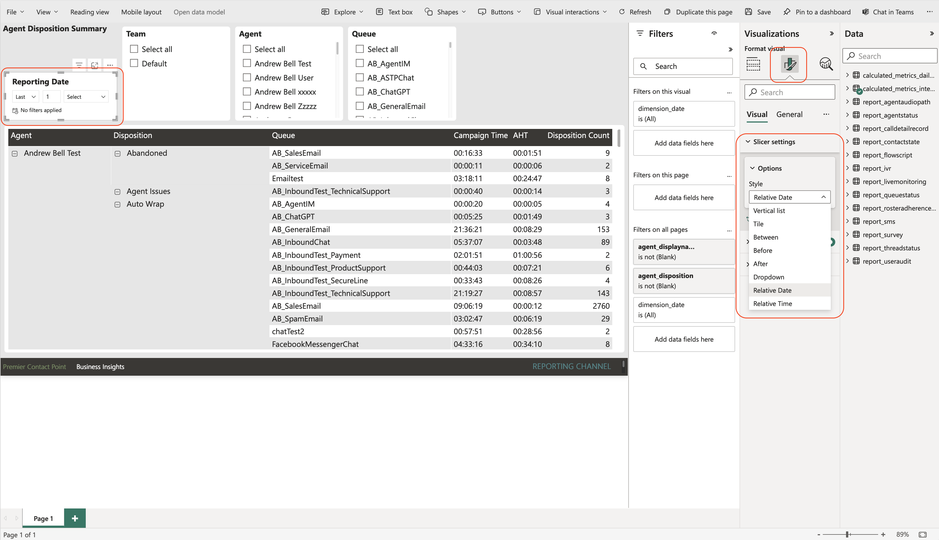Screen dimensions: 939x540
Task: Collapse the Options subsection
Action: [x=752, y=168]
